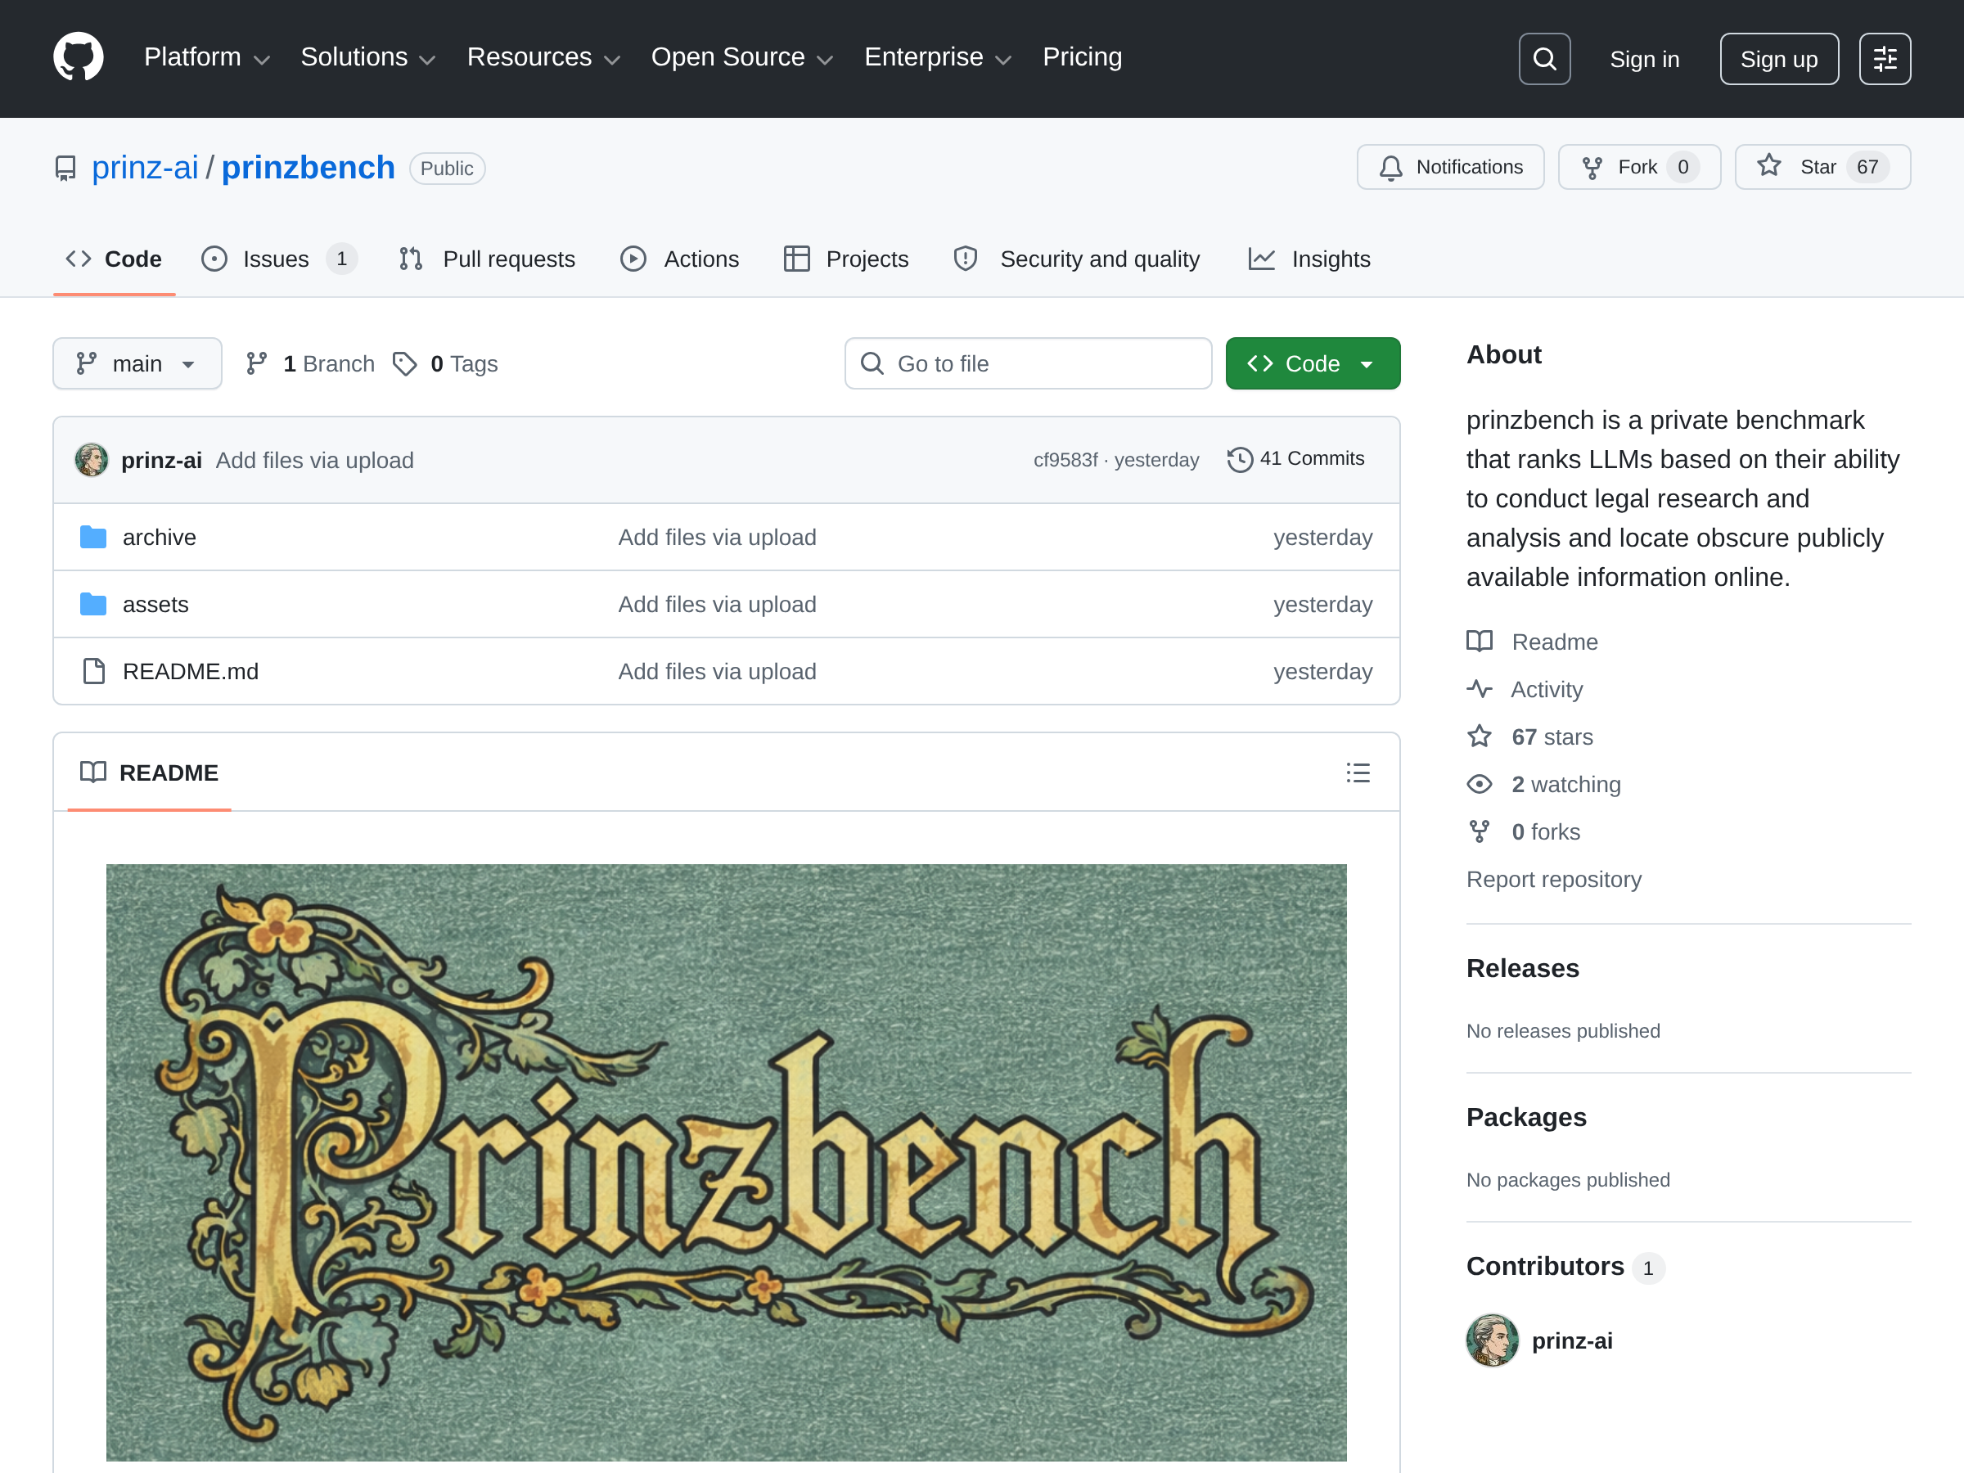Click the search magnifier icon
Viewport: 1964px width, 1473px height.
[1544, 59]
